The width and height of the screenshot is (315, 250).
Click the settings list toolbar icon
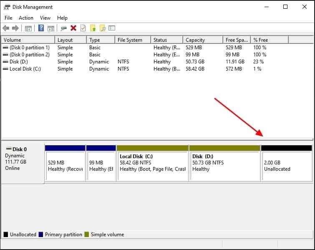pos(112,28)
